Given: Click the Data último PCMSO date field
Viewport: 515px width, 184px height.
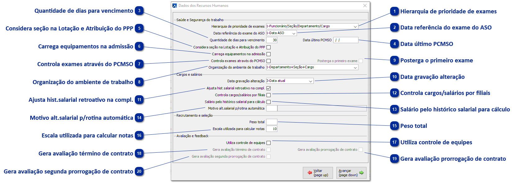Looking at the screenshot, I should click(346, 40).
